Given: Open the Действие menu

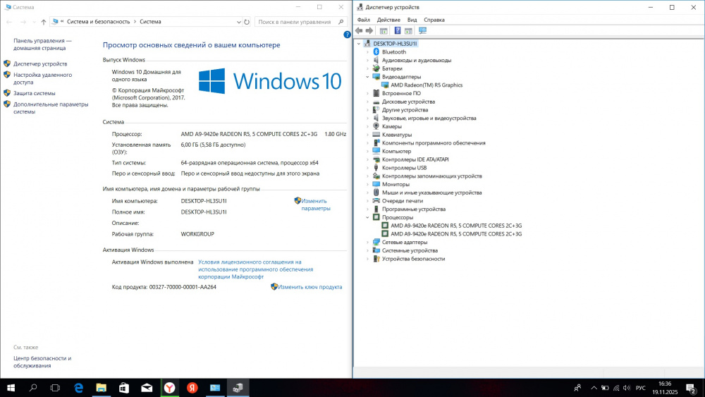Looking at the screenshot, I should (388, 20).
